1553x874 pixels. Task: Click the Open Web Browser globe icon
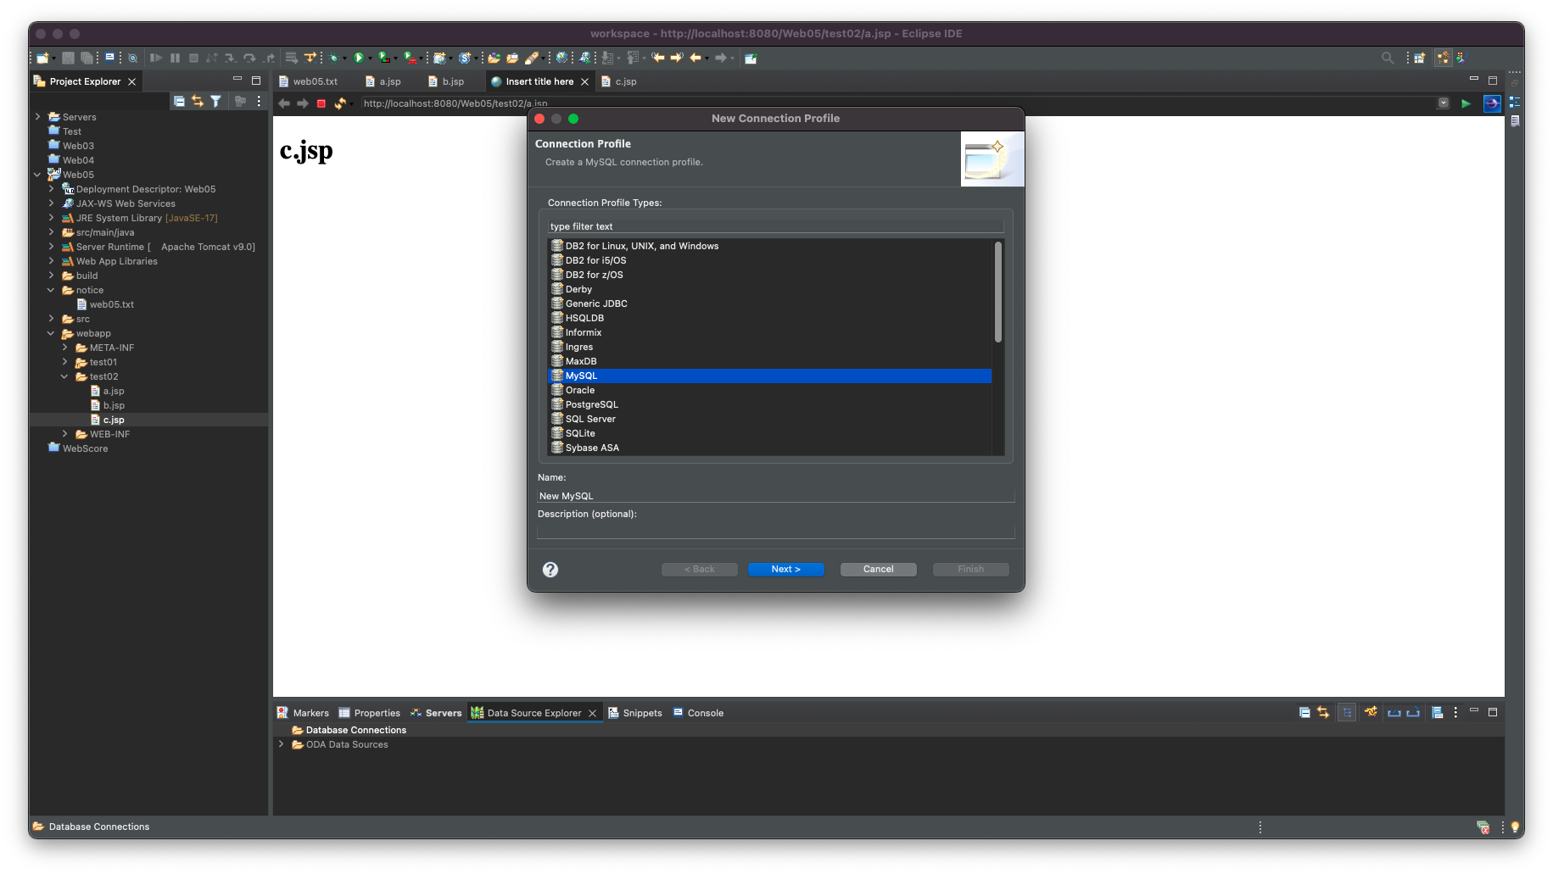[561, 58]
